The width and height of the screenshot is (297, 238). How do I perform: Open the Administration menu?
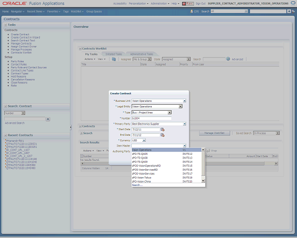tap(160, 4)
